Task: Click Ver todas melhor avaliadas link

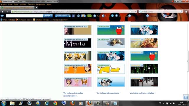Action: tap(142, 93)
